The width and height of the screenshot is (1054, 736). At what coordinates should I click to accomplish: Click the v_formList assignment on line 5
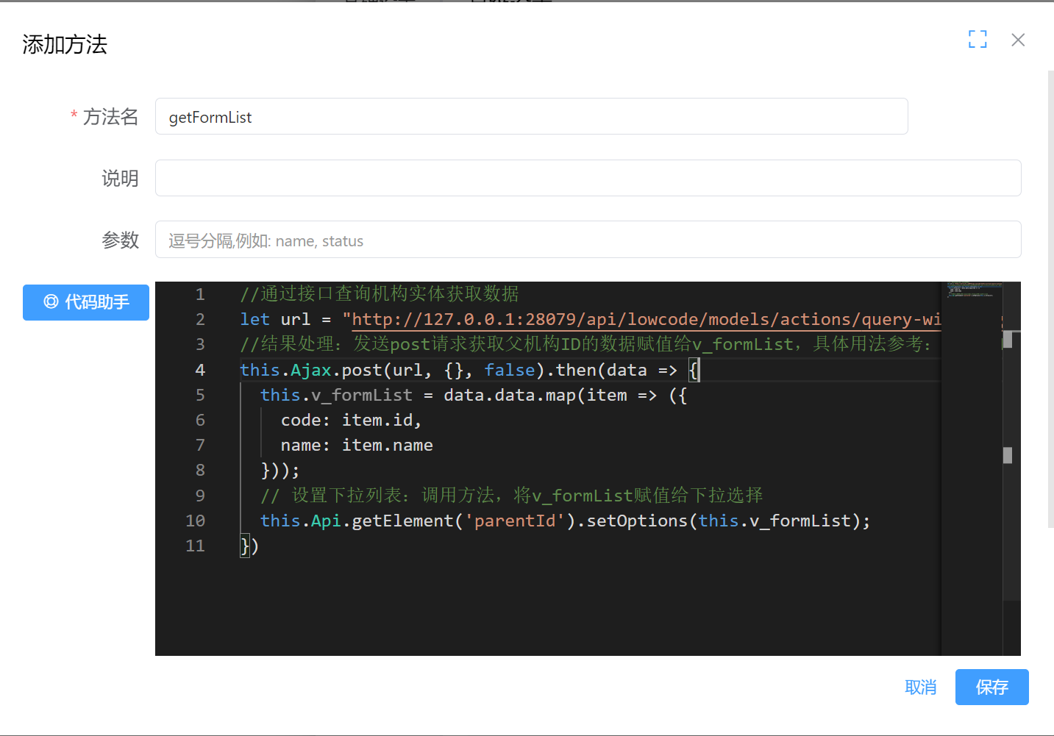[x=361, y=396]
